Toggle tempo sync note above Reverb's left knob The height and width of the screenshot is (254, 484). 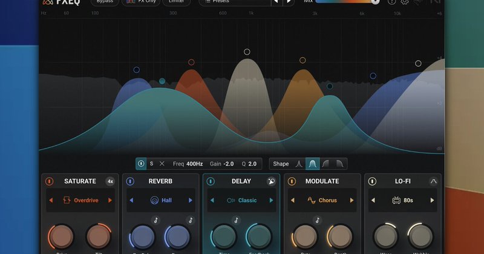click(x=156, y=220)
